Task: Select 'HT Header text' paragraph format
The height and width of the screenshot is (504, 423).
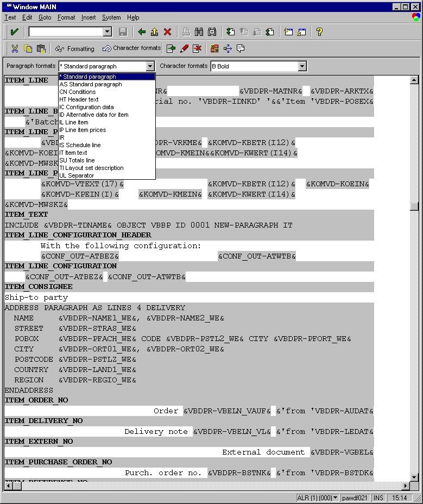Action: (79, 99)
